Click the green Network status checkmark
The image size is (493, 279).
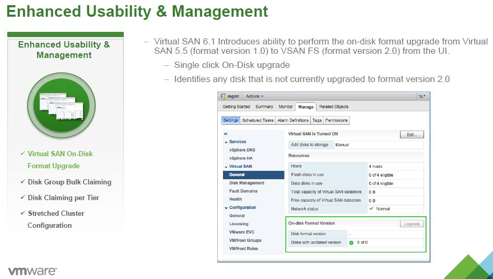[371, 208]
